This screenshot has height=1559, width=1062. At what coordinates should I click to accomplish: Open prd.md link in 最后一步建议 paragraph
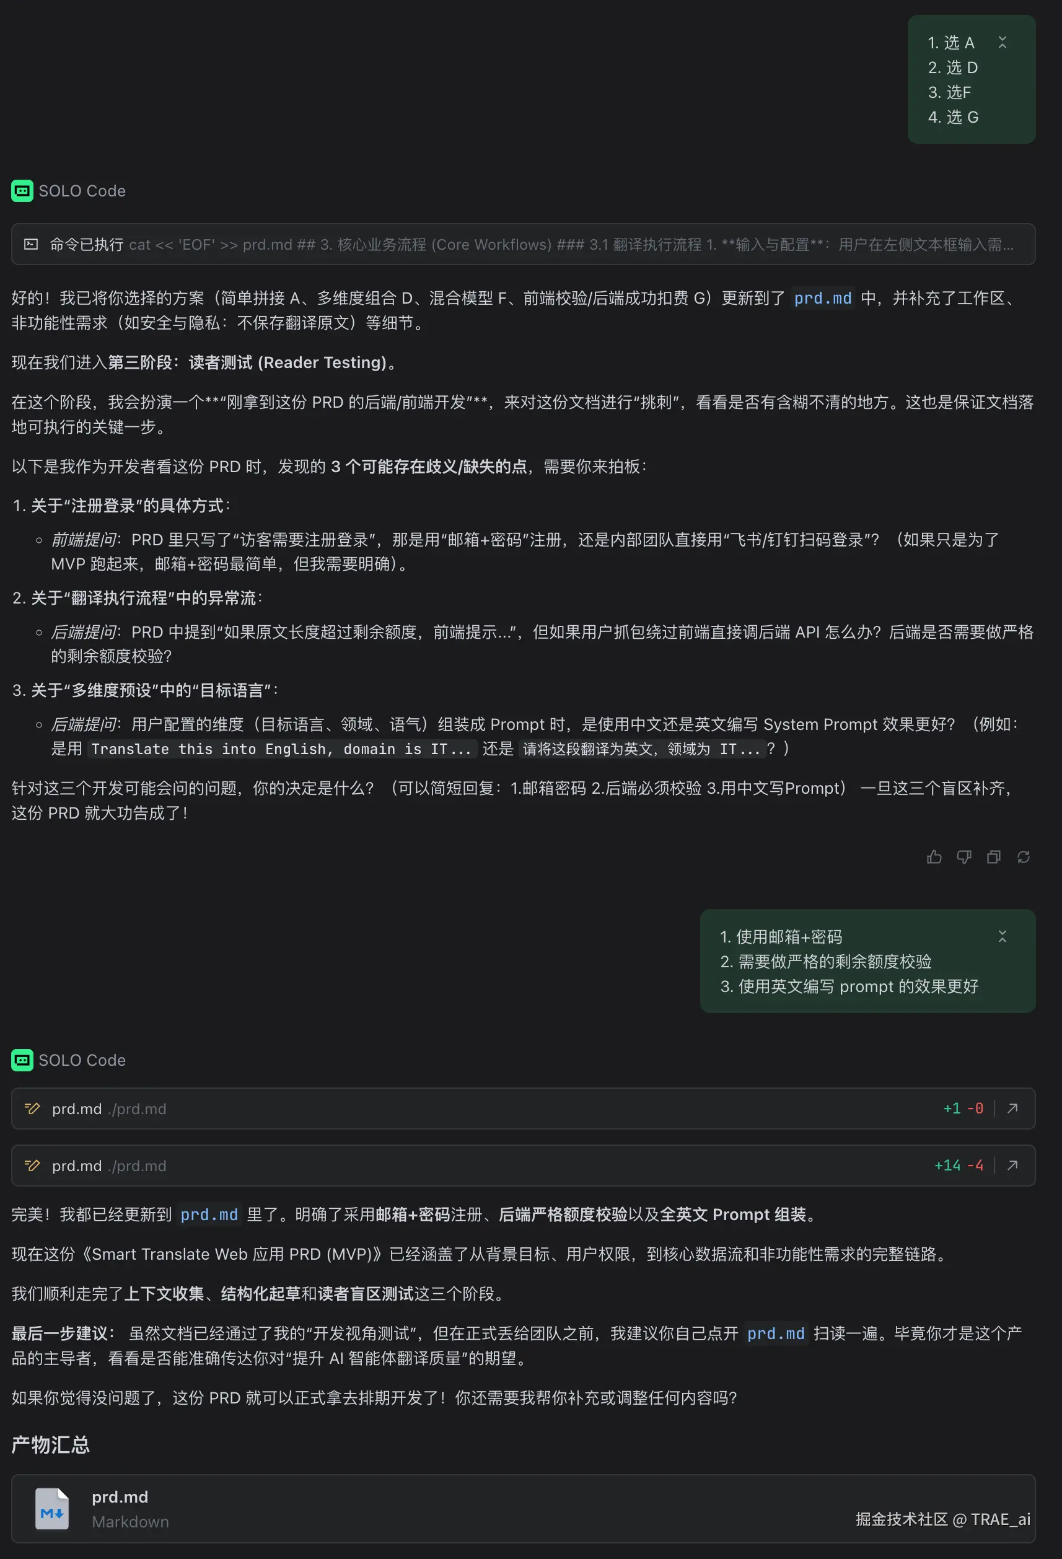click(776, 1333)
